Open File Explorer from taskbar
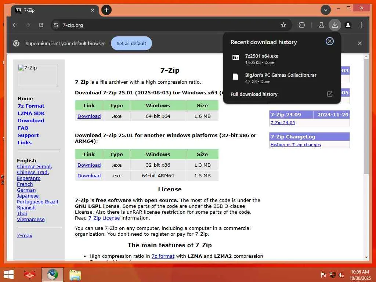376x282 pixels. (75, 275)
